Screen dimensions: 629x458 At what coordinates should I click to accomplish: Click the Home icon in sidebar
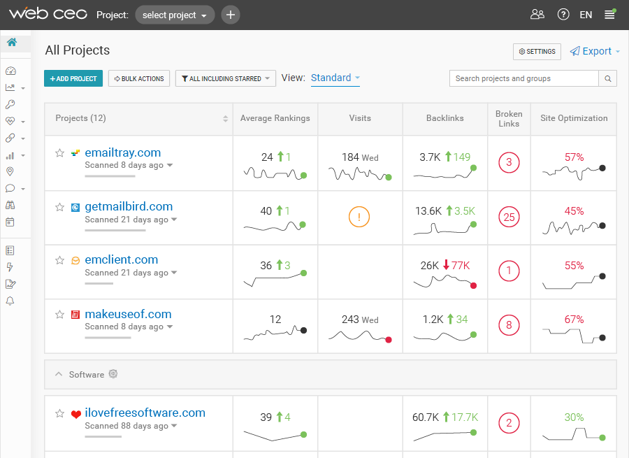pos(12,43)
